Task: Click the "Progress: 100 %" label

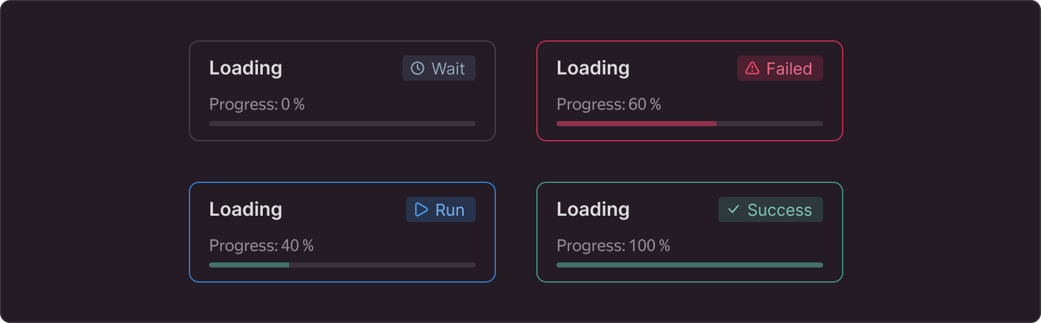Action: pos(613,246)
